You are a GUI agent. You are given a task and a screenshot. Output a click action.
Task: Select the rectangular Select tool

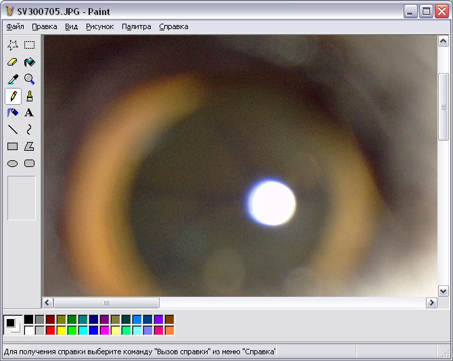[29, 45]
